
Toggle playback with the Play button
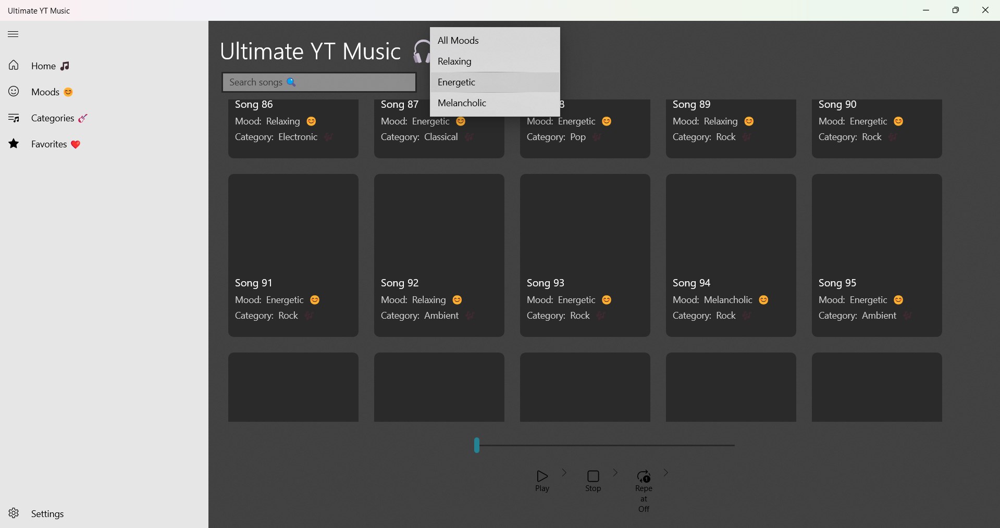542,480
